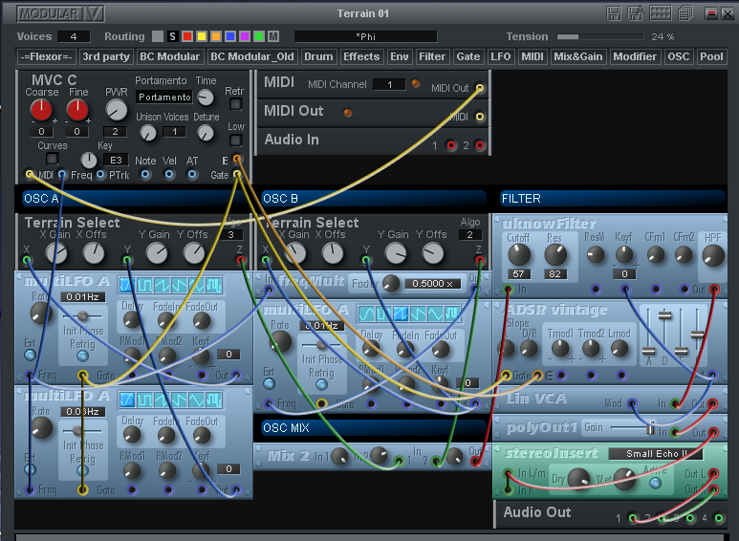Enable the Curves checkbox
This screenshot has width=739, height=541.
point(52,158)
